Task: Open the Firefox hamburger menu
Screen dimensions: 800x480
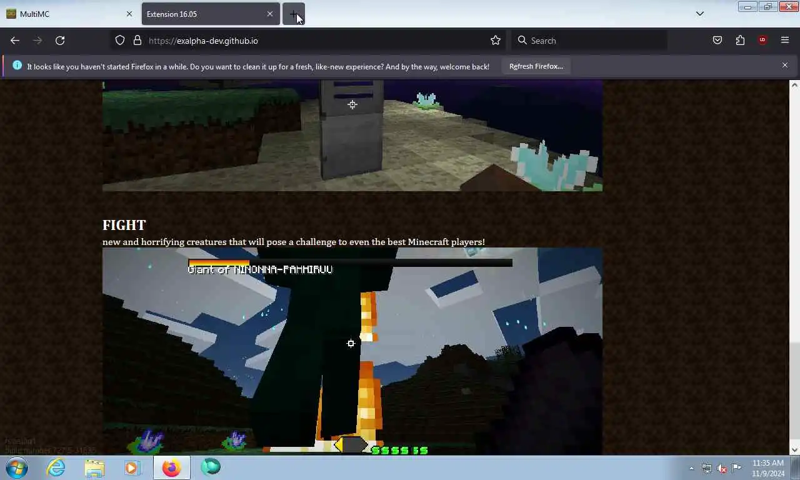Action: click(785, 41)
